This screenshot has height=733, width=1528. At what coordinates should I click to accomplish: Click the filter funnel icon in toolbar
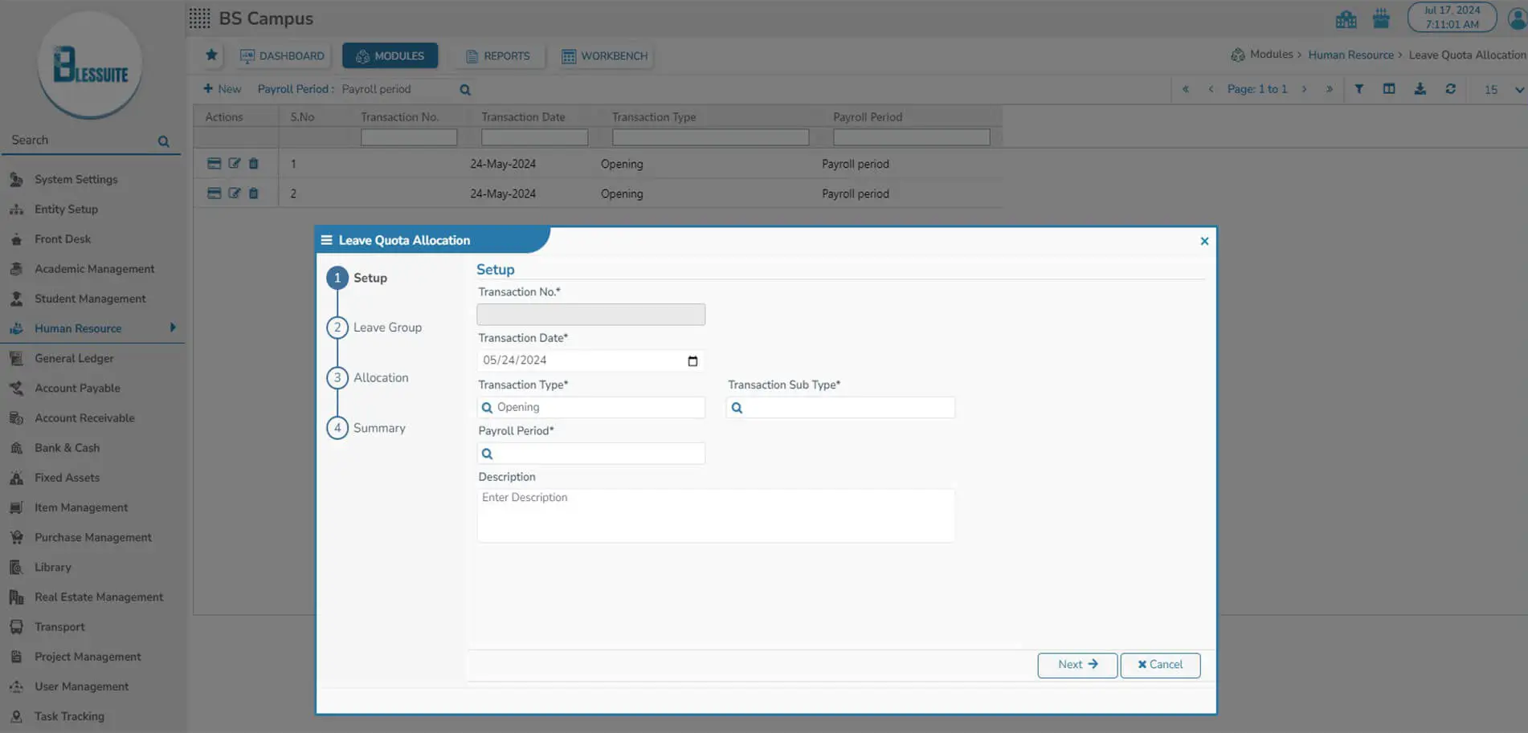(1358, 89)
